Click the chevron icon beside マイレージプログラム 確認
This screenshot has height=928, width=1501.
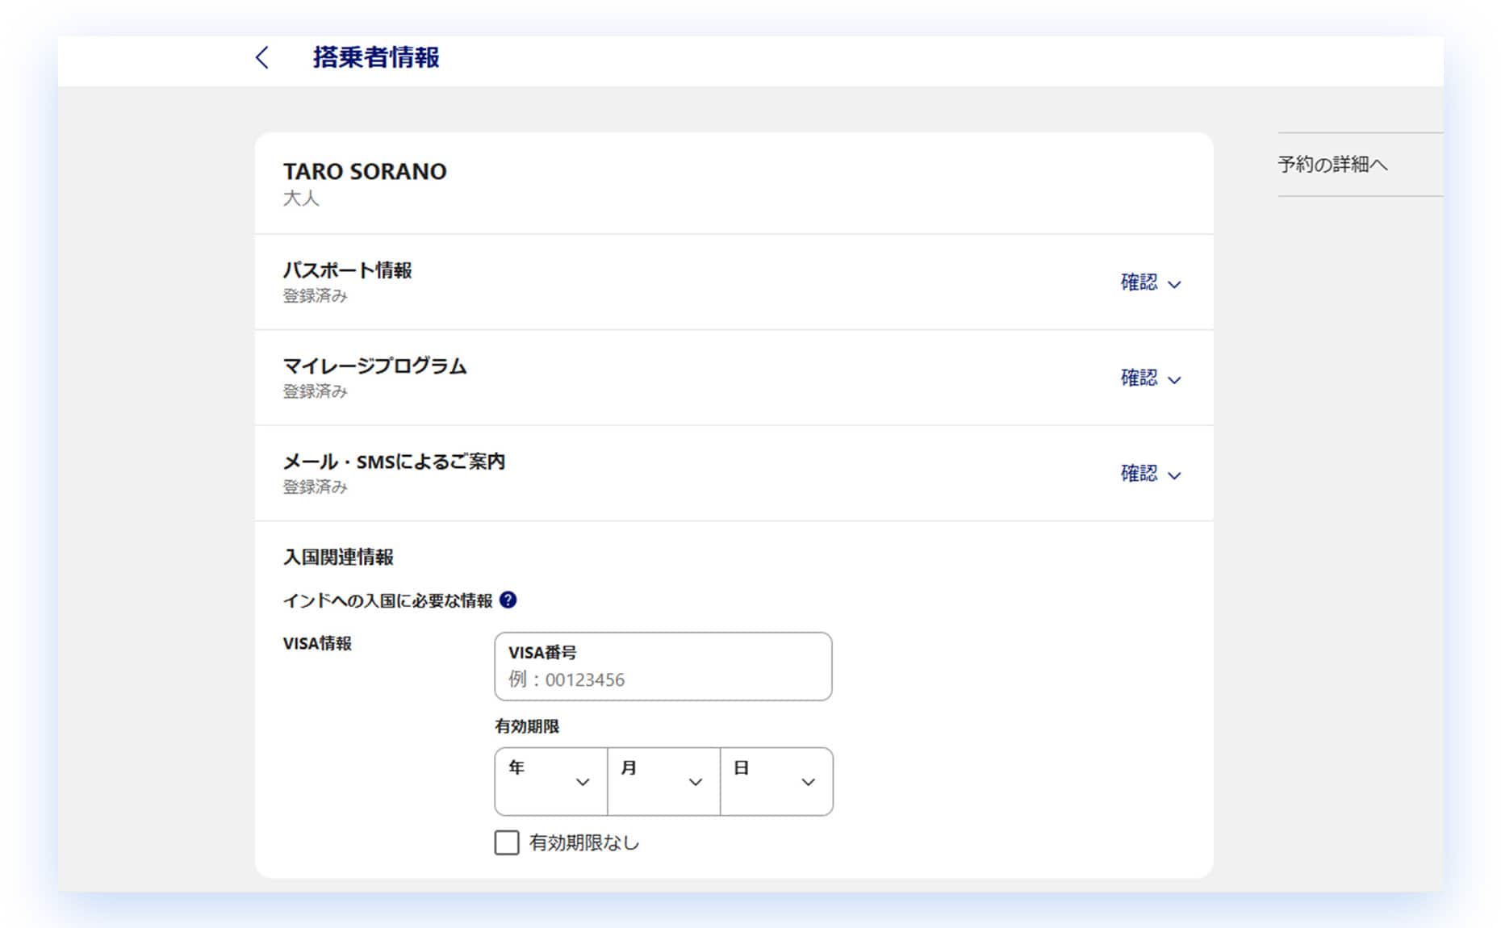(x=1174, y=379)
